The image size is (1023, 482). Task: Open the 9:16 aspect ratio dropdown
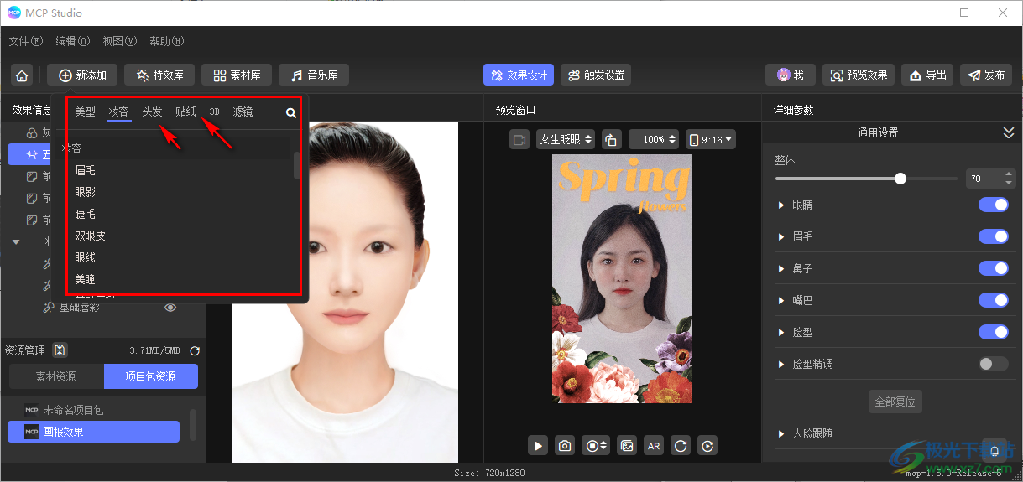pos(710,140)
